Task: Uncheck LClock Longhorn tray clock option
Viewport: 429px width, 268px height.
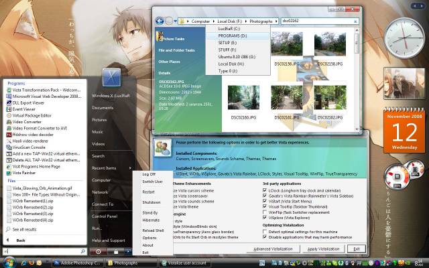Action: (265, 190)
